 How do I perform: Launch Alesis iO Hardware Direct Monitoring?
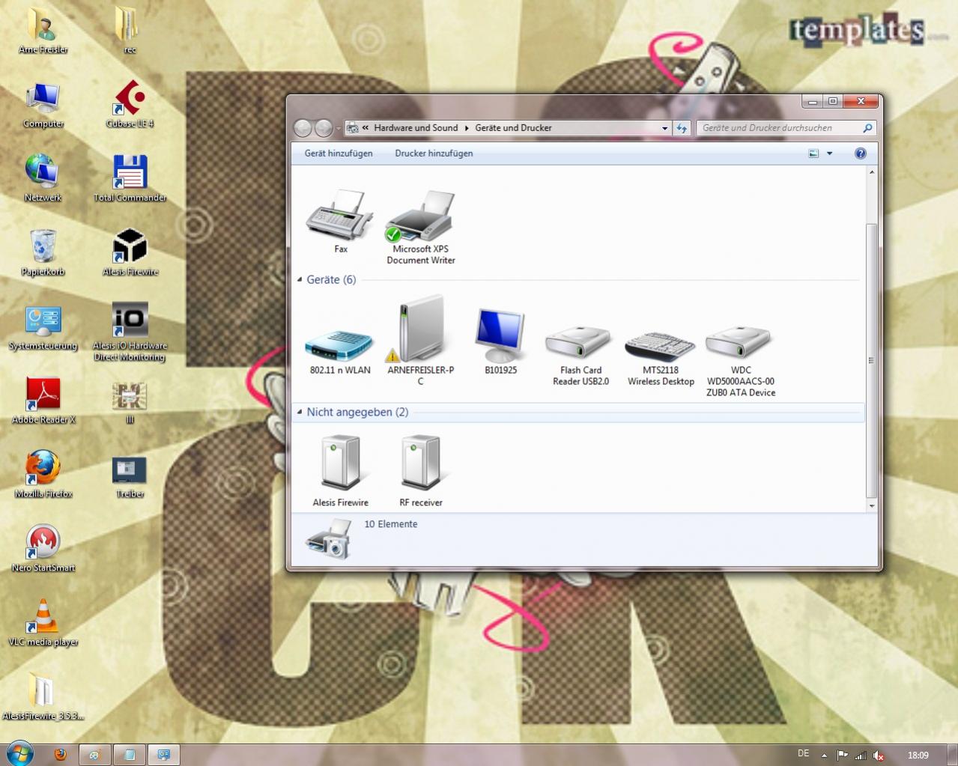(130, 332)
